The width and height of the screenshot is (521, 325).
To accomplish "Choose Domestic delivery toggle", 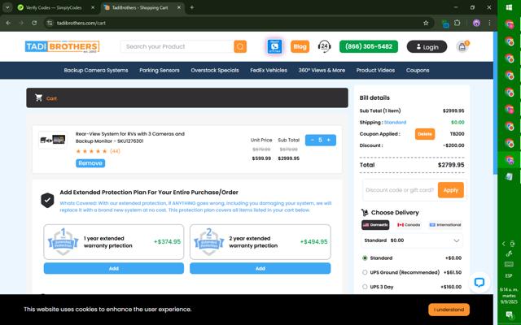I will pyautogui.click(x=375, y=225).
